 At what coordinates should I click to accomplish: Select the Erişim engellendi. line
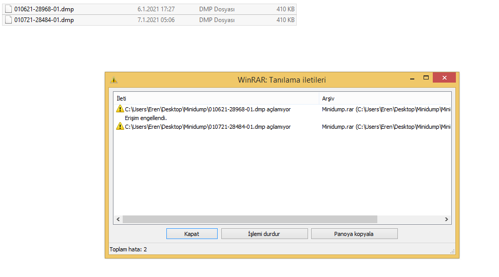(x=146, y=118)
